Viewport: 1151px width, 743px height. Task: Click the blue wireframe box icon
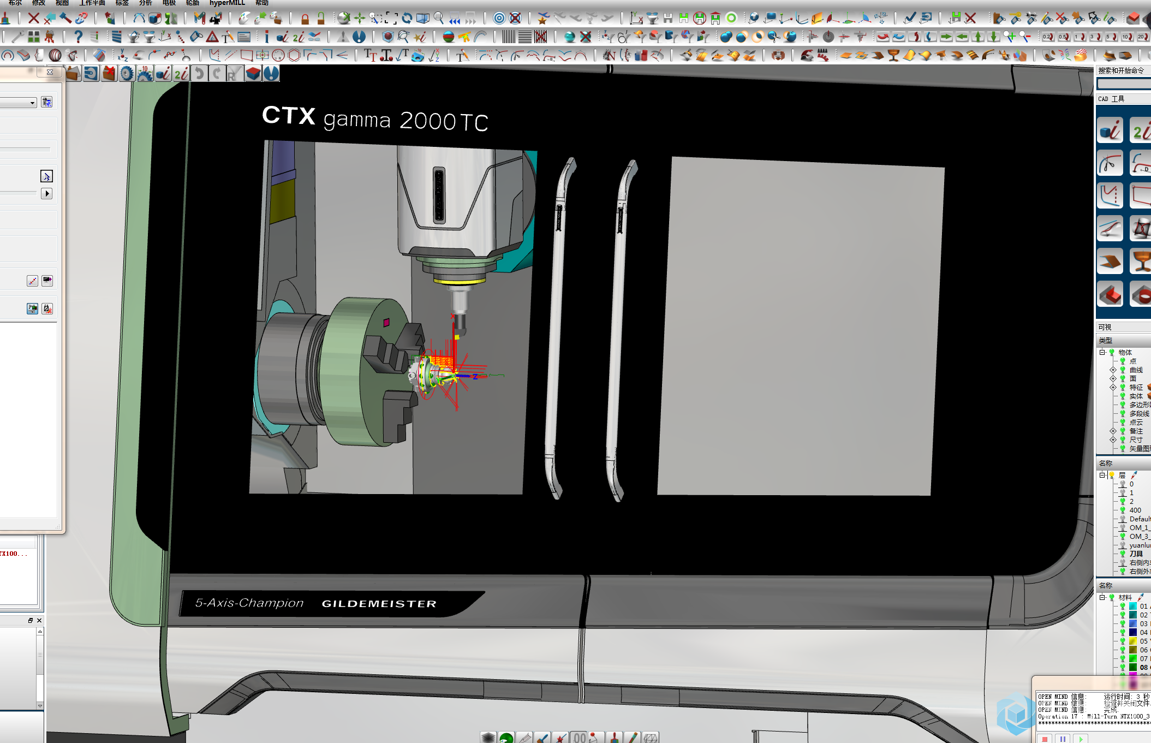point(423,19)
